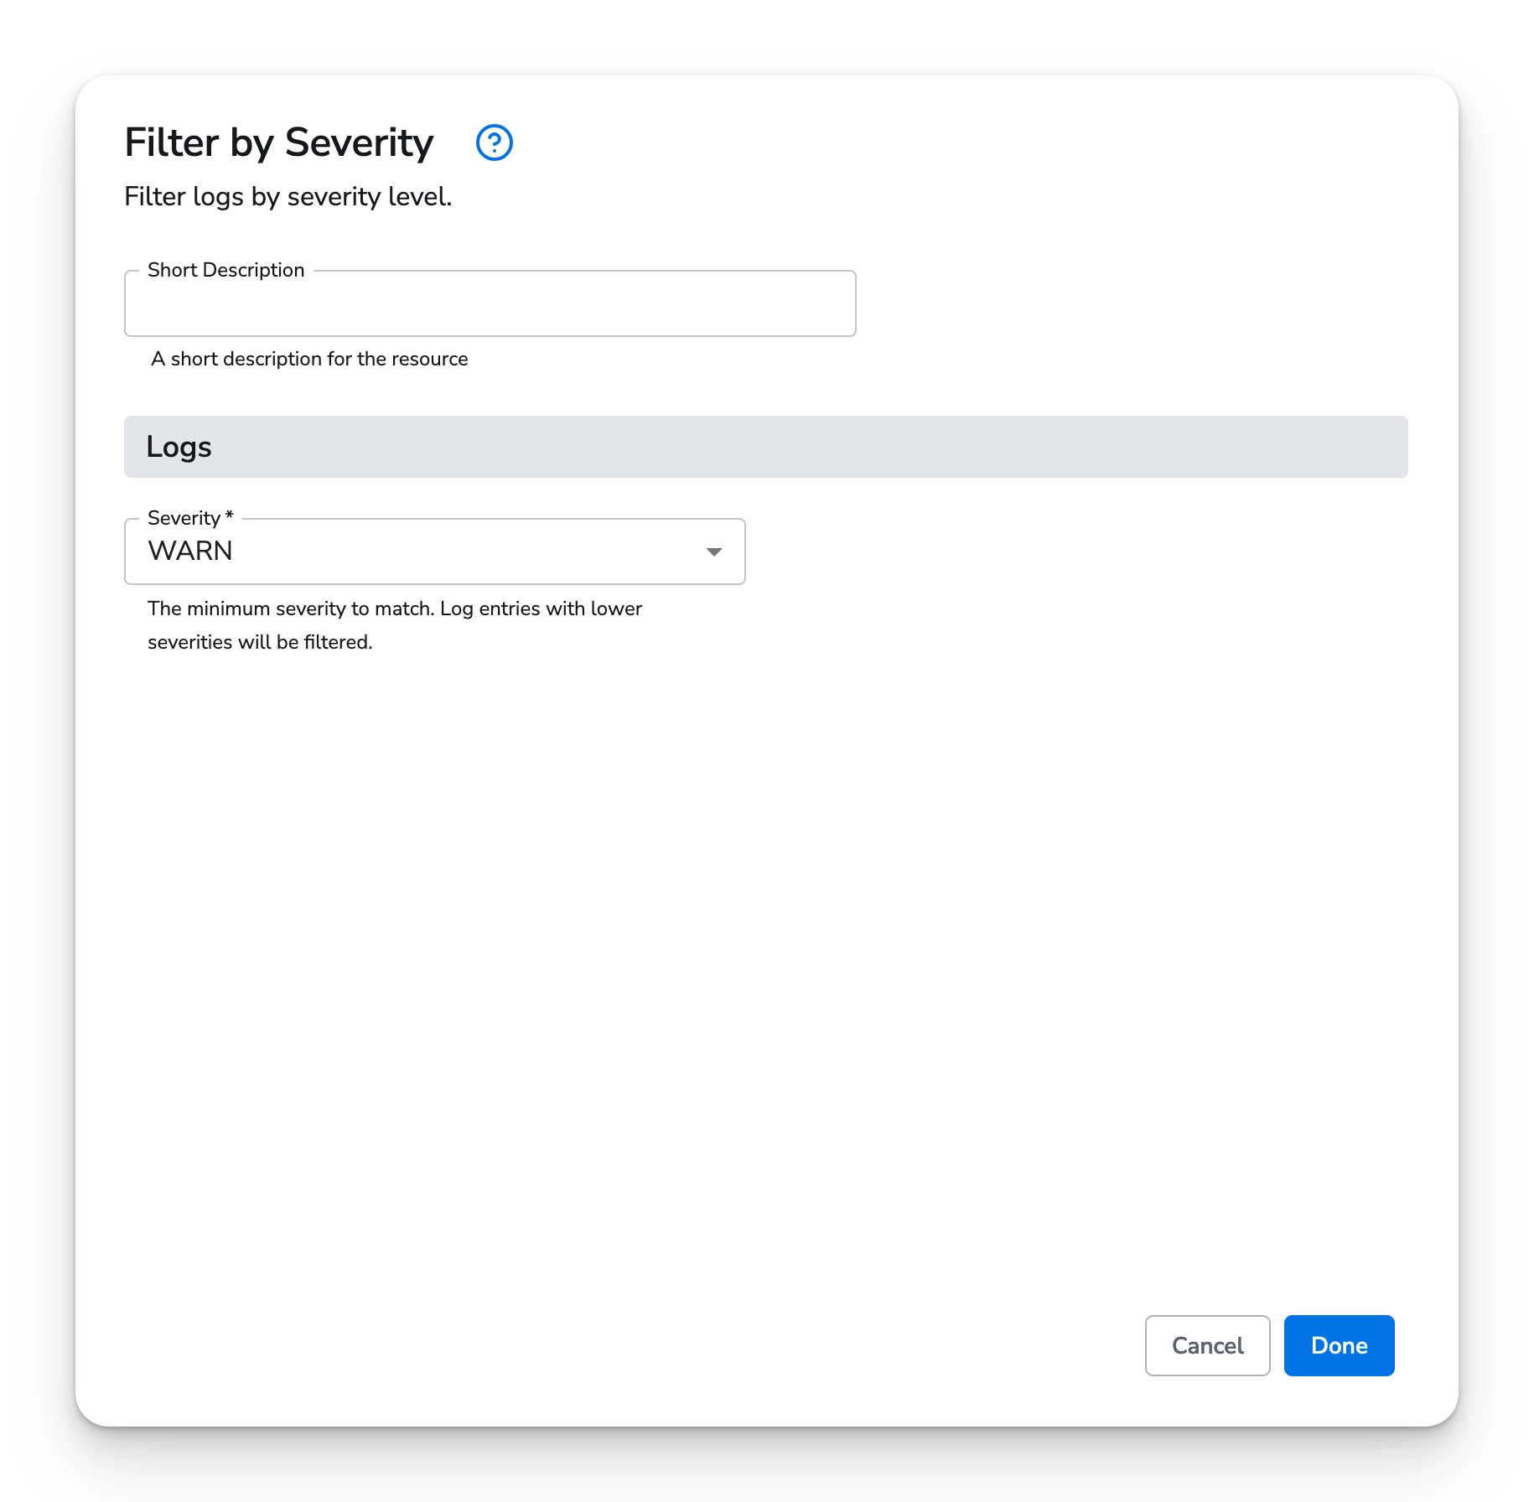Dismiss changes using the Cancel button

point(1207,1345)
